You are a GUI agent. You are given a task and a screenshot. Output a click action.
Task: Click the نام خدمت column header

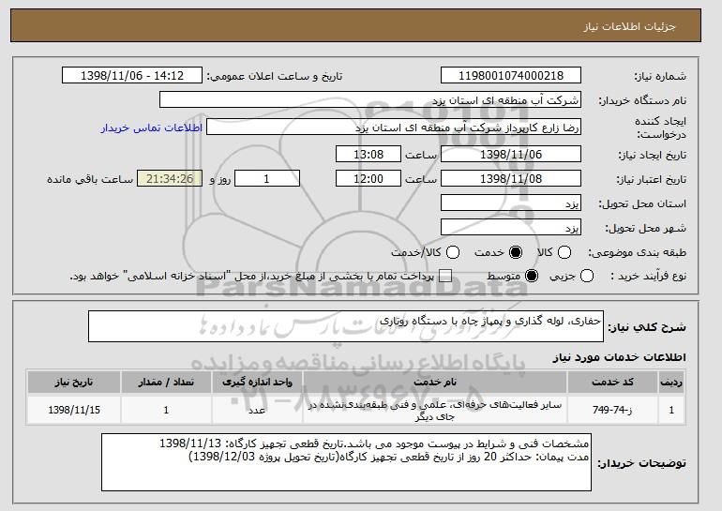coord(435,383)
